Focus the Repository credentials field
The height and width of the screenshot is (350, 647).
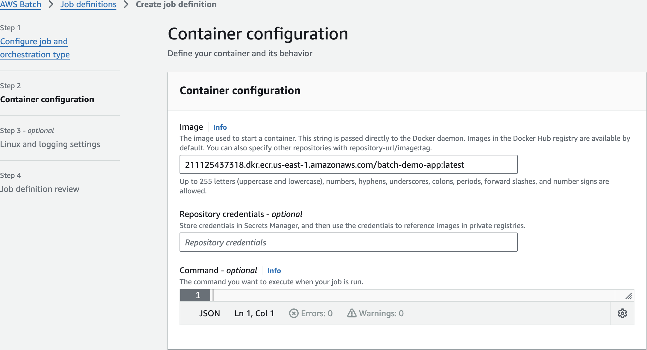click(348, 242)
